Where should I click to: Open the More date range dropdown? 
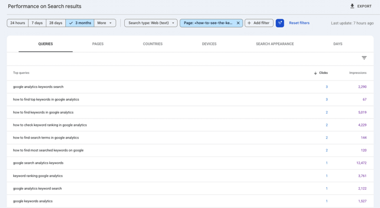(x=105, y=23)
